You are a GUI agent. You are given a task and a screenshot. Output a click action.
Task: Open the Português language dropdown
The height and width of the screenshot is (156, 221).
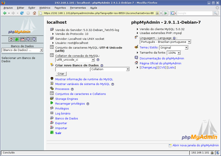(x=165, y=42)
